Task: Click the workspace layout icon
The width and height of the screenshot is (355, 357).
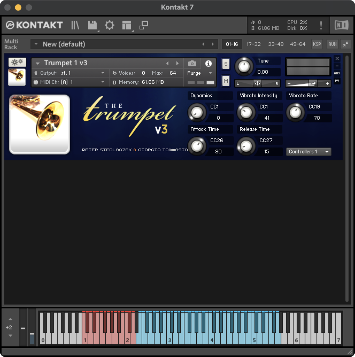Action: pyautogui.click(x=127, y=25)
